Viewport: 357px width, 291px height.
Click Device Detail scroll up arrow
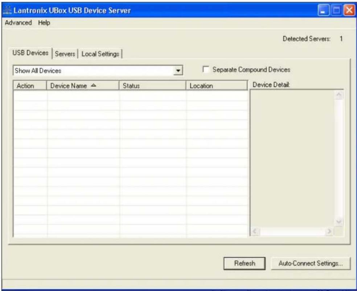[339, 95]
